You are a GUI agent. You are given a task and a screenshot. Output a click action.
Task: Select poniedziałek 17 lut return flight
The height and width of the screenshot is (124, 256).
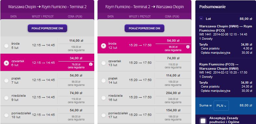[x=103, y=115]
